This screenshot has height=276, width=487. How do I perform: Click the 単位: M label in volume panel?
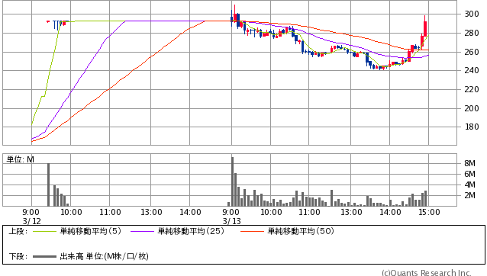21,159
